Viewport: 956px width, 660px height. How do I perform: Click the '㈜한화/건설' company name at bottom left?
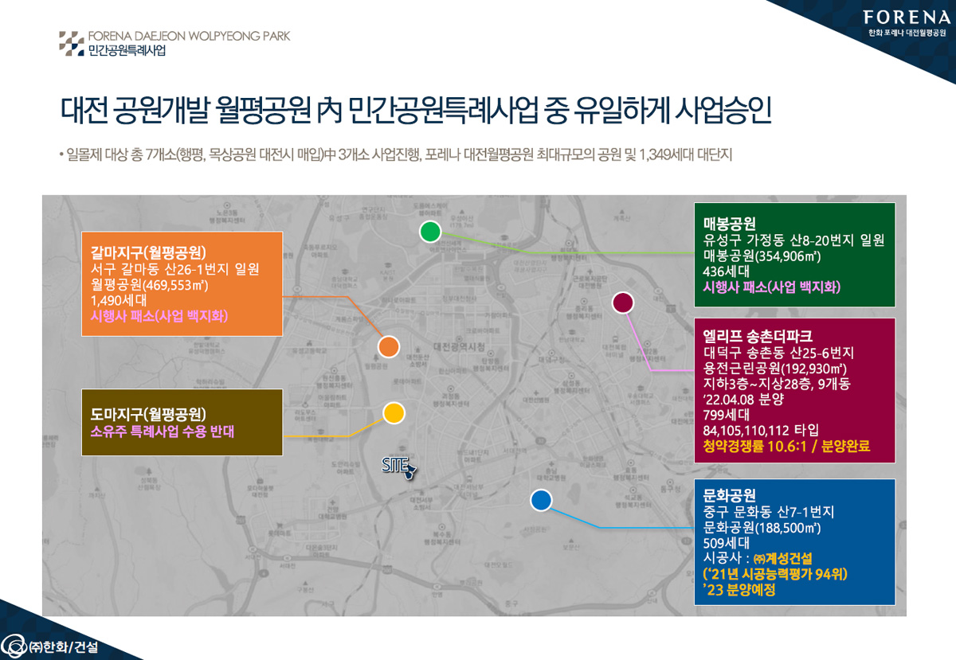(64, 647)
